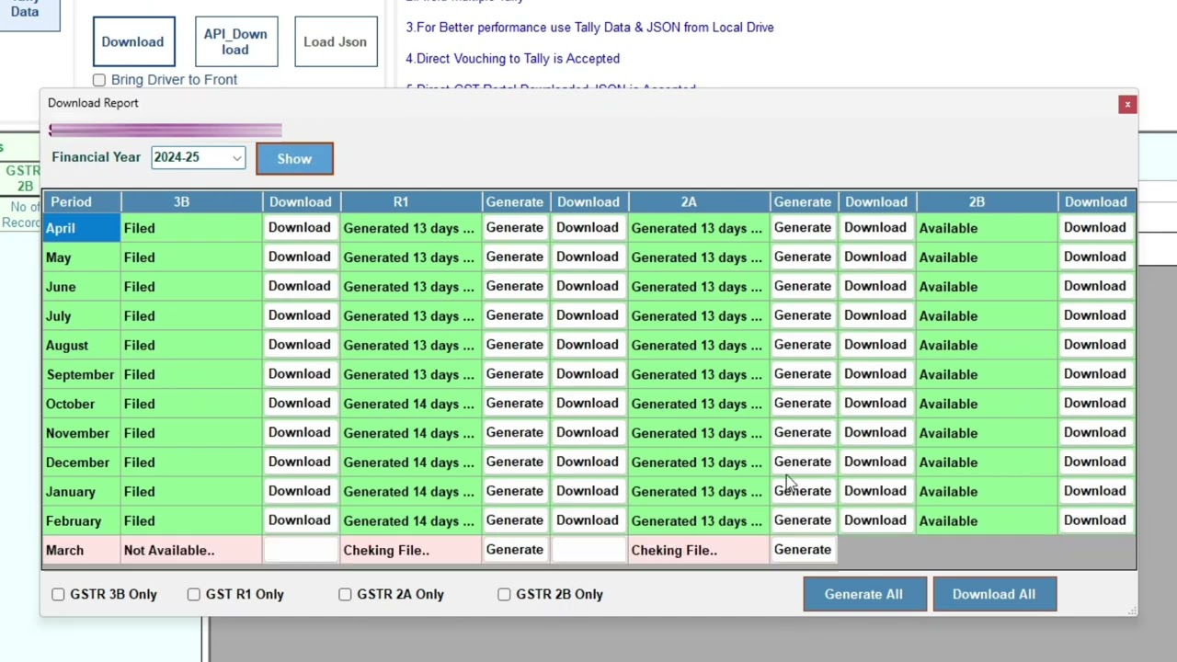Select the May period cell
Image resolution: width=1177 pixels, height=662 pixels.
(81, 257)
